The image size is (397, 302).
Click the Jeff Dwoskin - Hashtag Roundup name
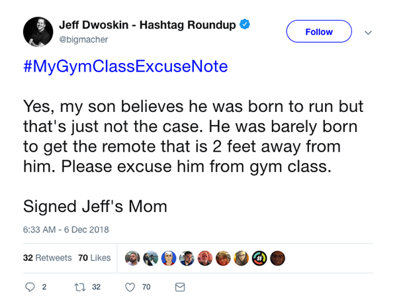[147, 25]
